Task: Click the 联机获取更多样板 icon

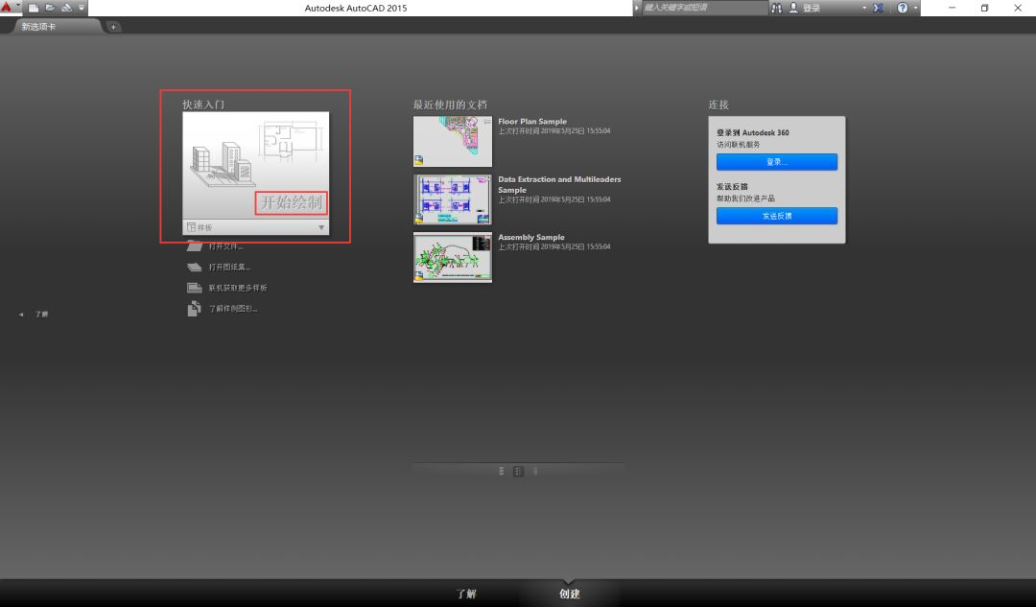Action: (x=194, y=288)
